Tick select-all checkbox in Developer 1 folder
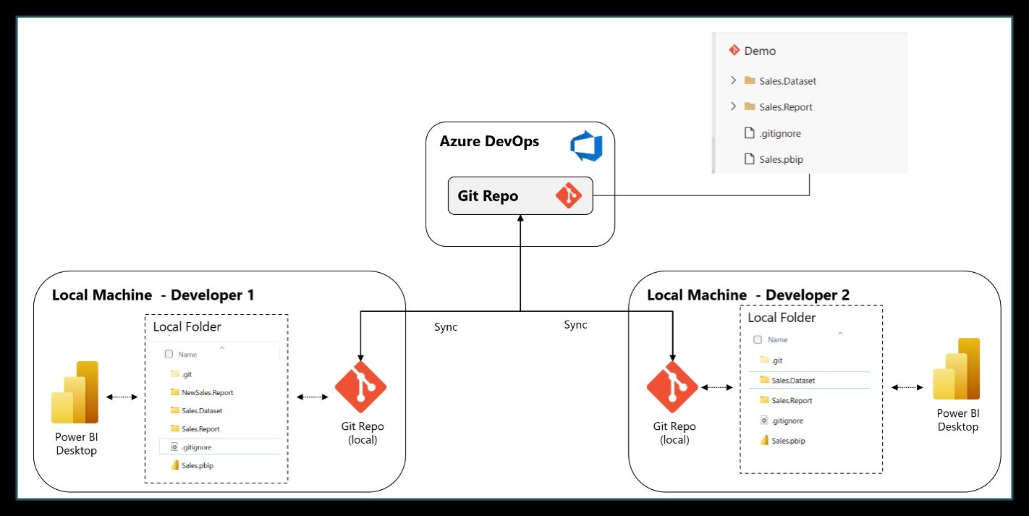Screen dimensions: 1029x516 pyautogui.click(x=169, y=355)
